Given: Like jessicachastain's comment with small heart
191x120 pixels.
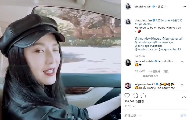Looking at the screenshot, I should (182, 62).
